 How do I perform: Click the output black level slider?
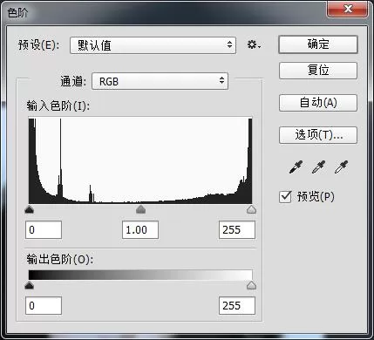[30, 286]
